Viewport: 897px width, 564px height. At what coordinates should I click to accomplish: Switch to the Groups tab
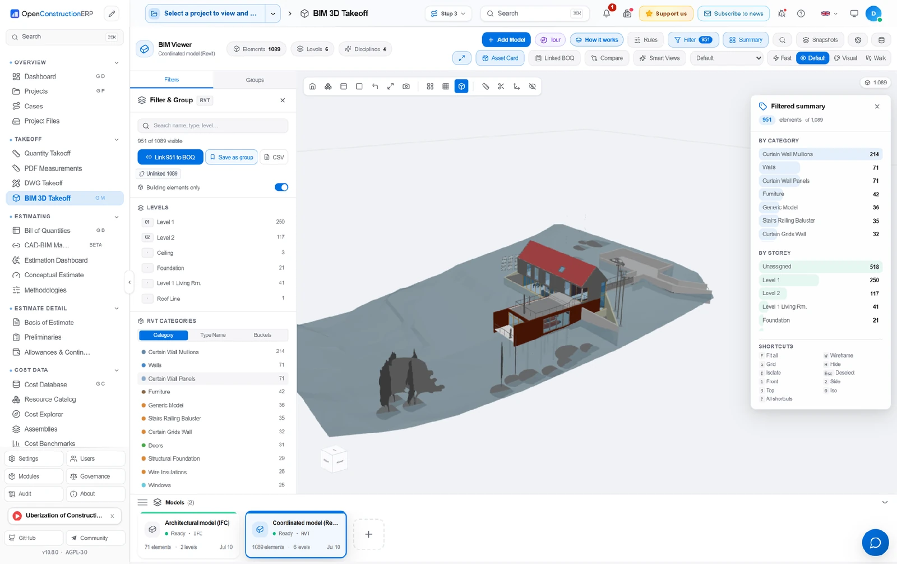255,80
